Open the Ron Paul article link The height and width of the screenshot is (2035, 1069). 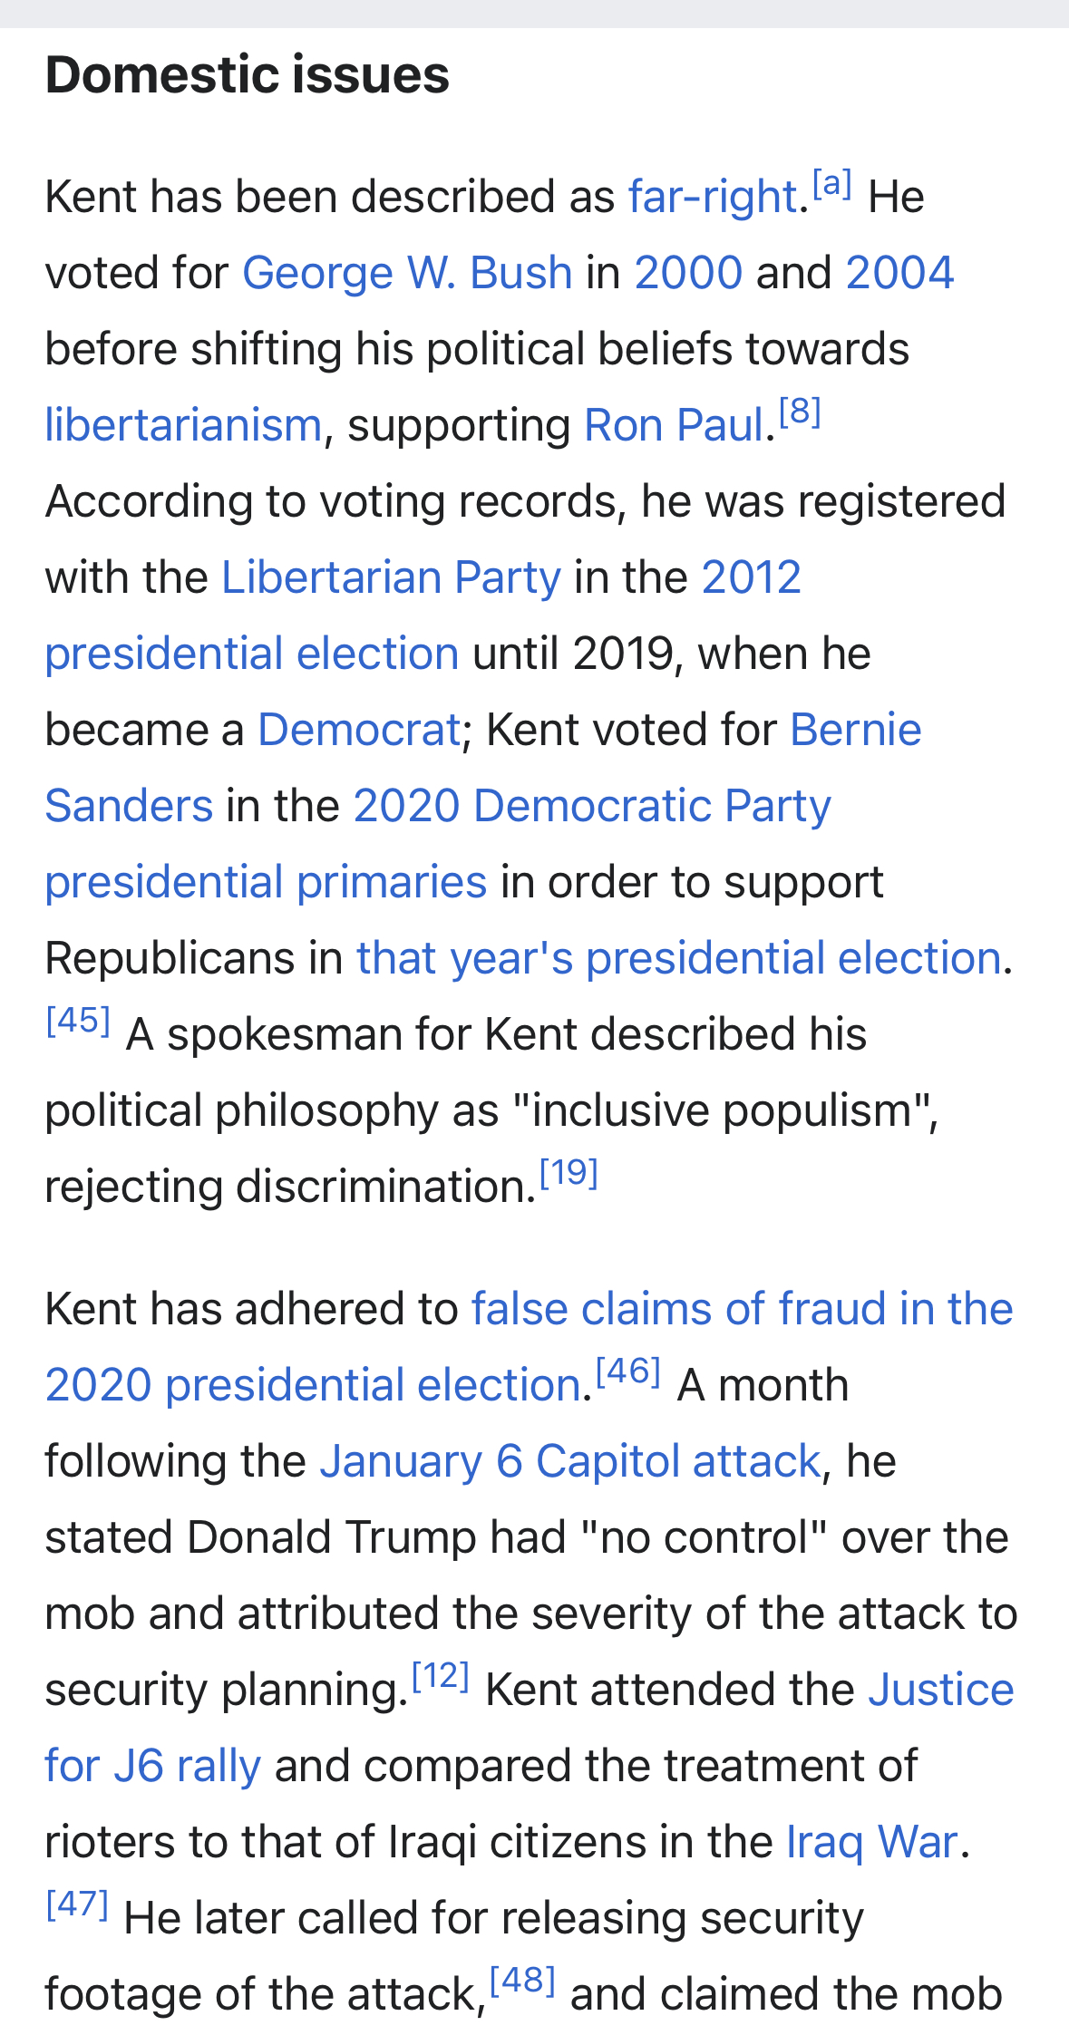coord(675,425)
